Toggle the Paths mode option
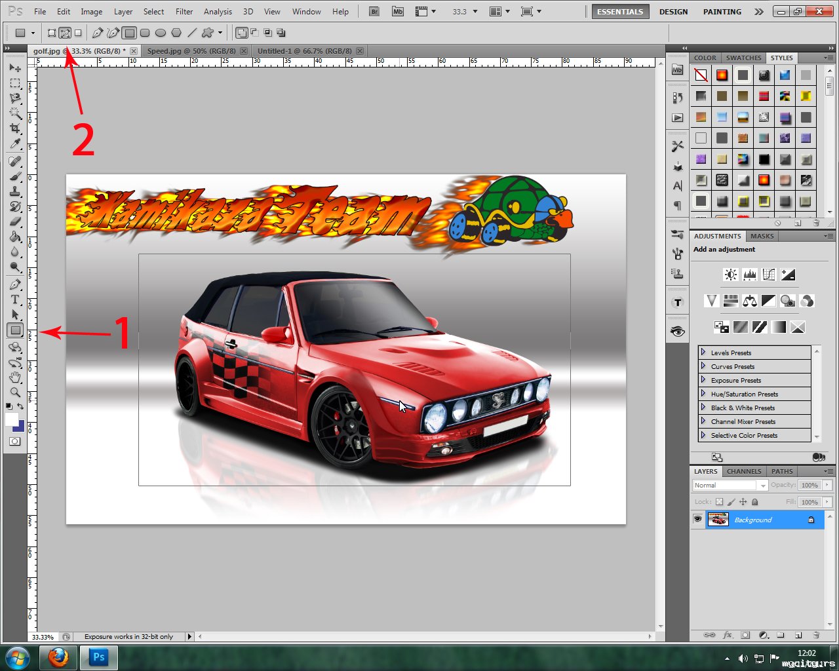Image resolution: width=839 pixels, height=671 pixels. pyautogui.click(x=65, y=33)
